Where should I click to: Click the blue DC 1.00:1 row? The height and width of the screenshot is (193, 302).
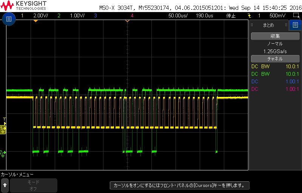[275, 81]
